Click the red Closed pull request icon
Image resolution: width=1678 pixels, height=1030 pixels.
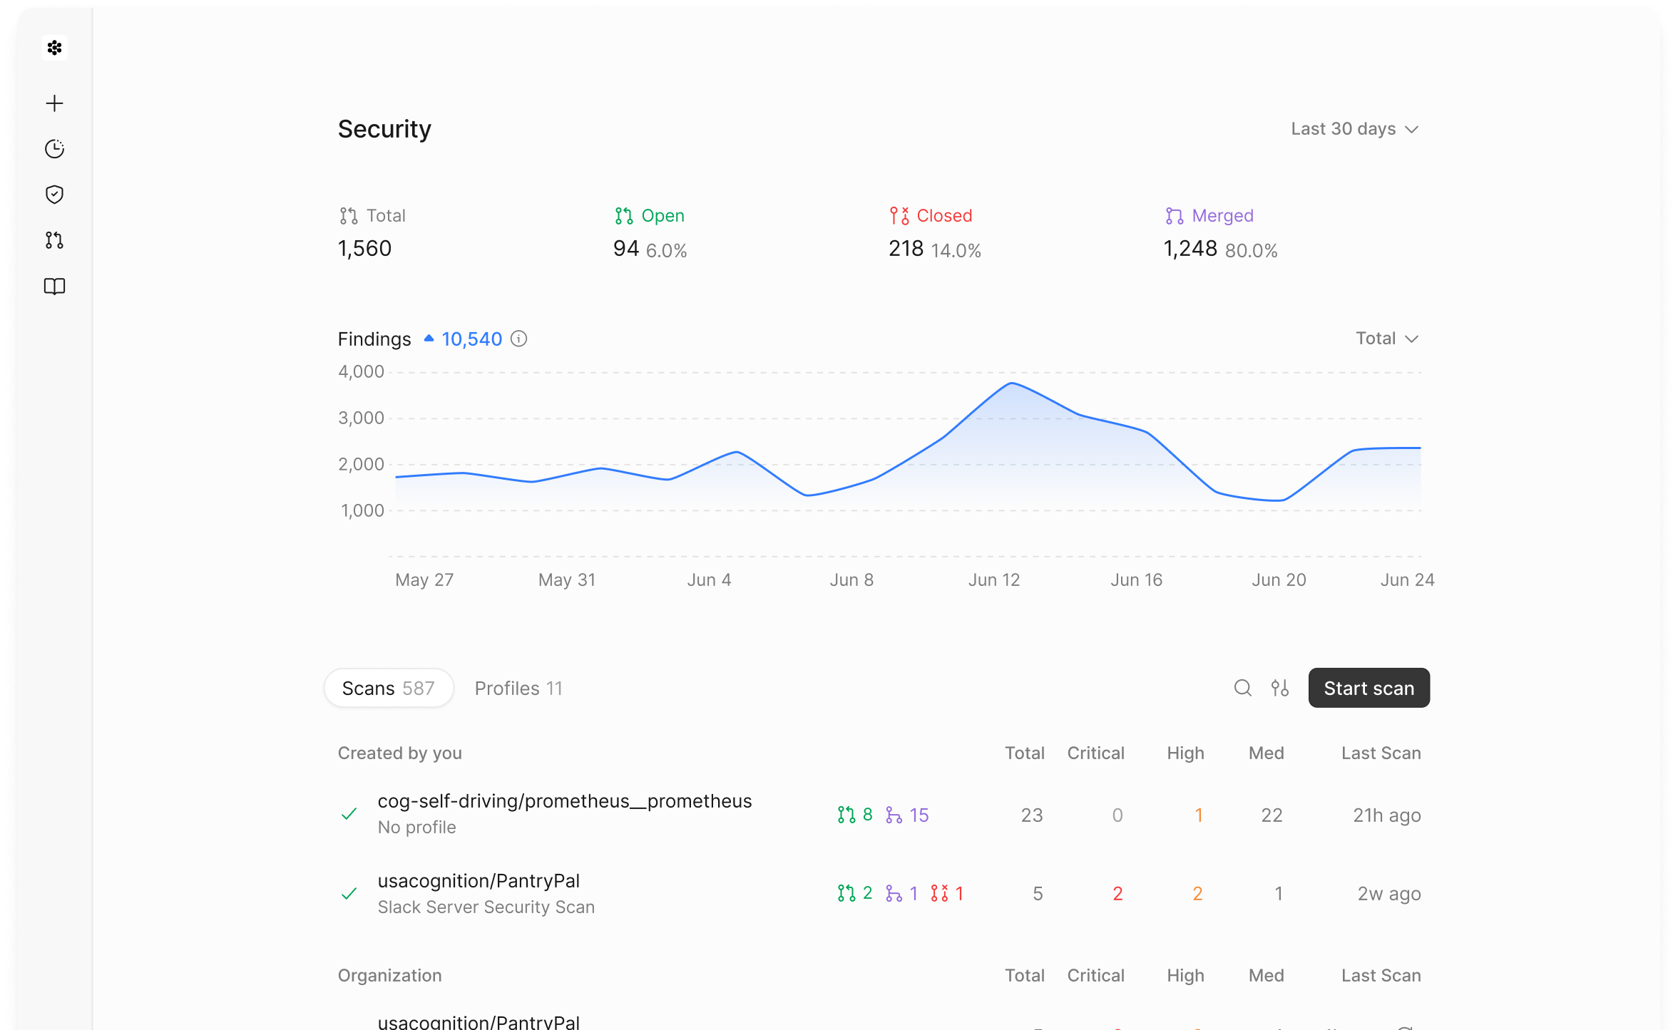(x=899, y=215)
